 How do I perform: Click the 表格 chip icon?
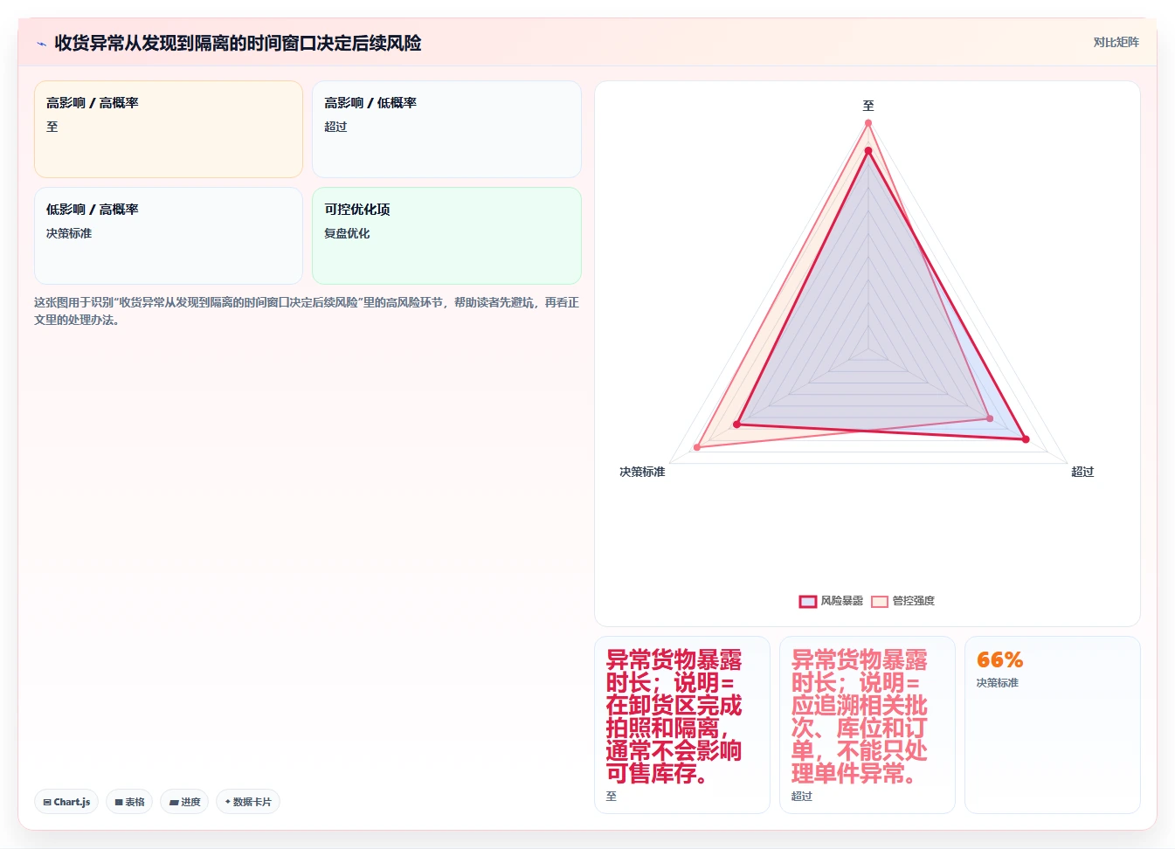click(119, 802)
